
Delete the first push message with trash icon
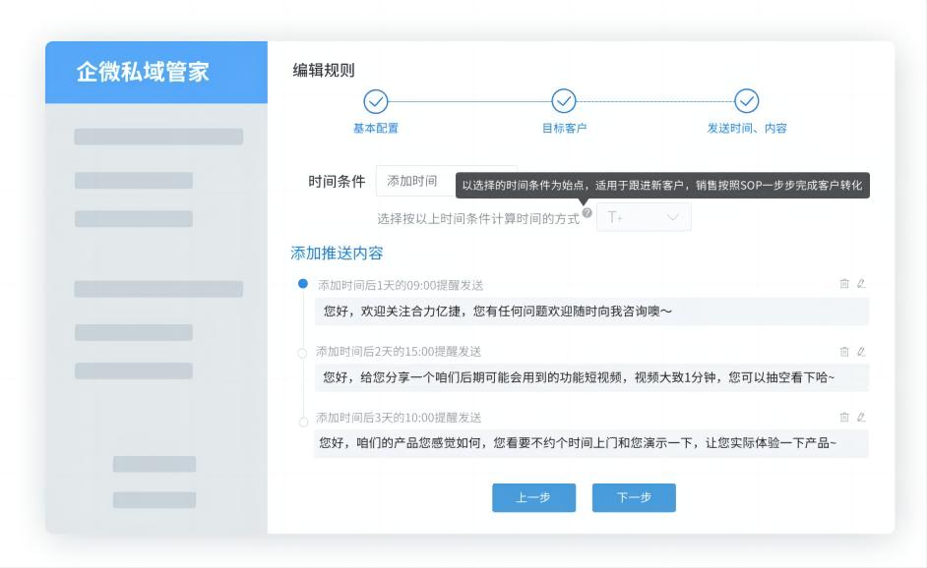point(844,282)
